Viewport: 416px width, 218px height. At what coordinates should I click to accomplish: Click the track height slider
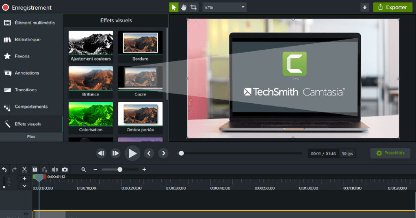4,182
